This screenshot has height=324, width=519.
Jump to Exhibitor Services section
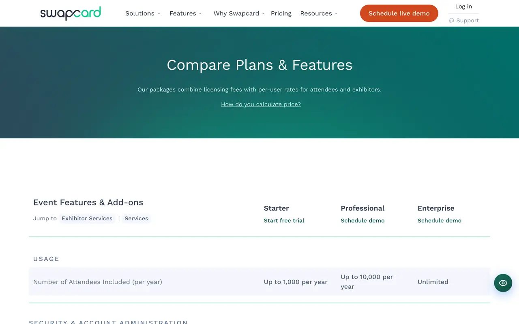tap(87, 218)
